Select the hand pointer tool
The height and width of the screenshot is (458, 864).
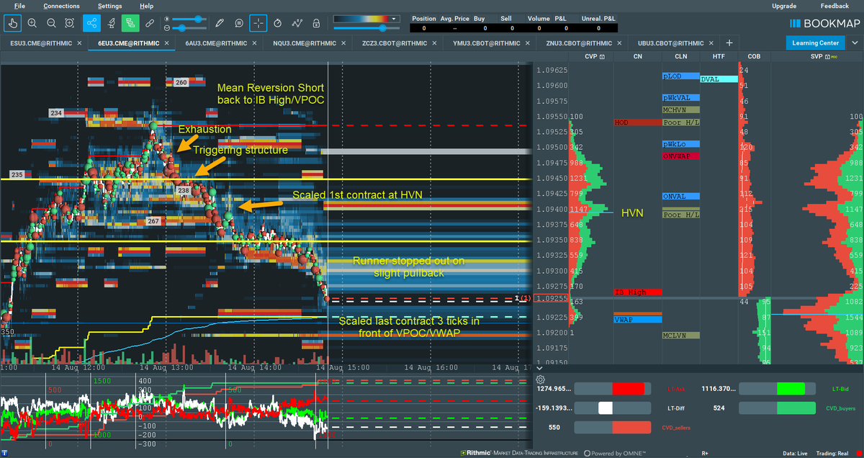point(13,23)
